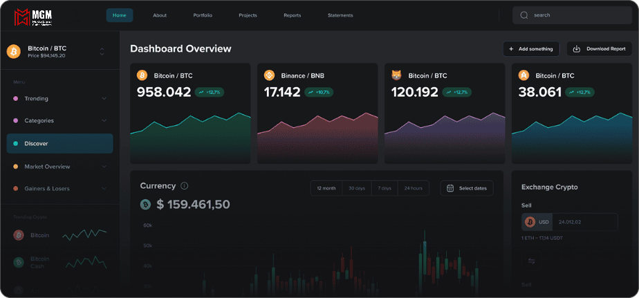Click the $ 159.461,50 currency value
The width and height of the screenshot is (639, 298).
point(193,205)
